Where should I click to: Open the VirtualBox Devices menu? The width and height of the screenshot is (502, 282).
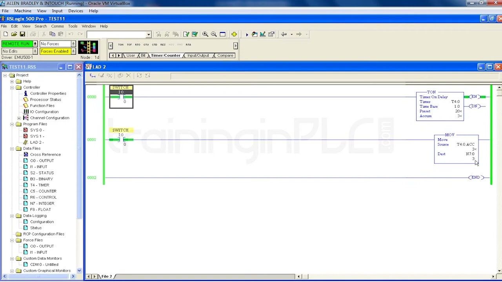point(76,11)
